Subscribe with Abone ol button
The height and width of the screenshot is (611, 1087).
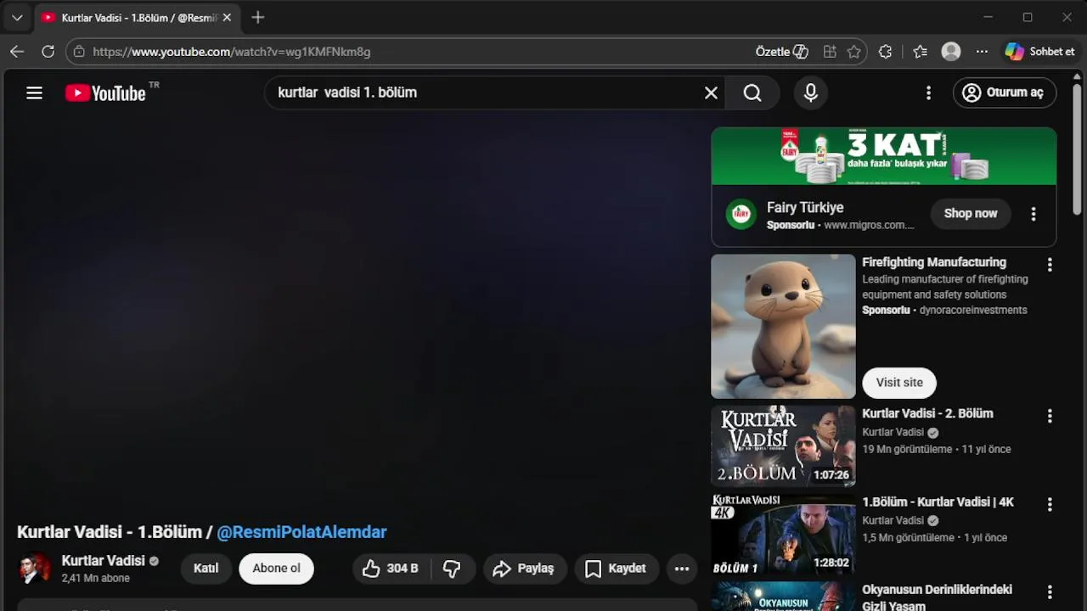click(x=276, y=569)
